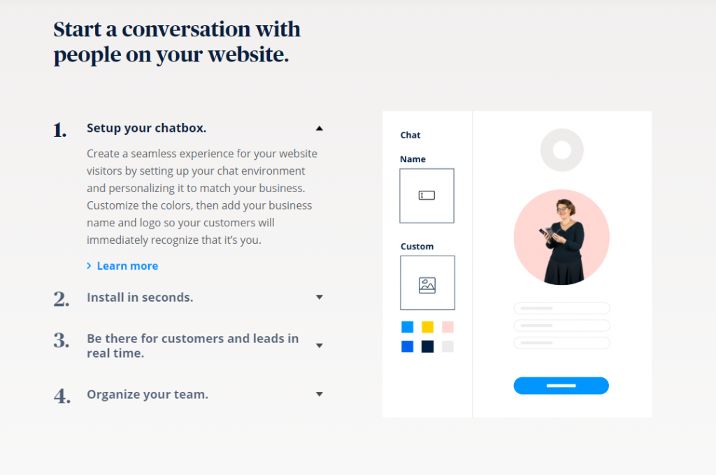Click the Learn more chevron icon
Screen dimensions: 716x475
point(89,266)
